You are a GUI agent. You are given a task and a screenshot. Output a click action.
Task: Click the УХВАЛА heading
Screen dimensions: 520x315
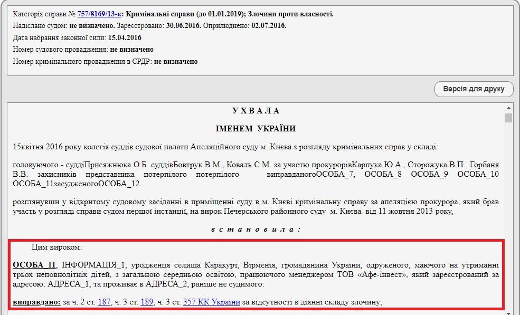point(256,111)
